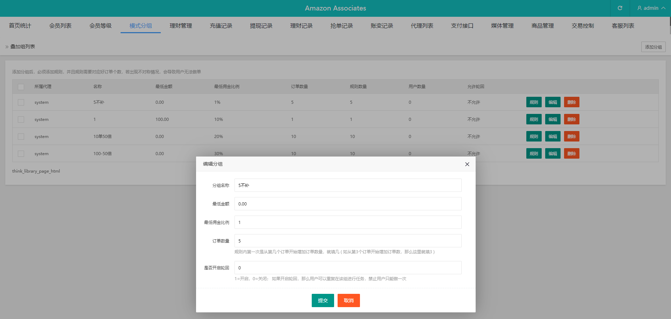Viewport: 671px width, 319px height.
Task: Click the 取消 button in dialog
Action: 348,300
